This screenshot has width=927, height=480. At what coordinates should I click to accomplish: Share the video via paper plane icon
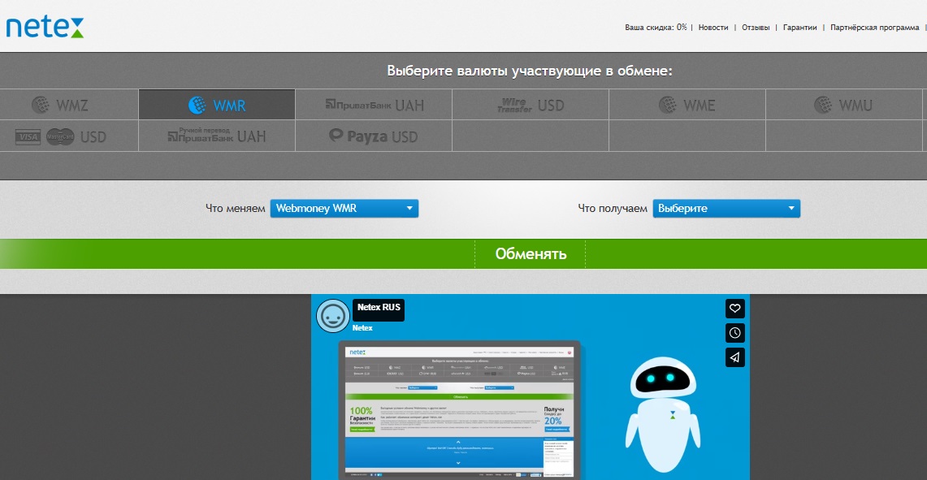(735, 357)
